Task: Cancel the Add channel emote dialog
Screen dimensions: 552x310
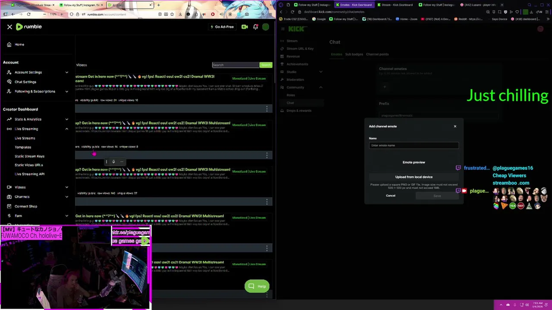Action: pyautogui.click(x=390, y=195)
